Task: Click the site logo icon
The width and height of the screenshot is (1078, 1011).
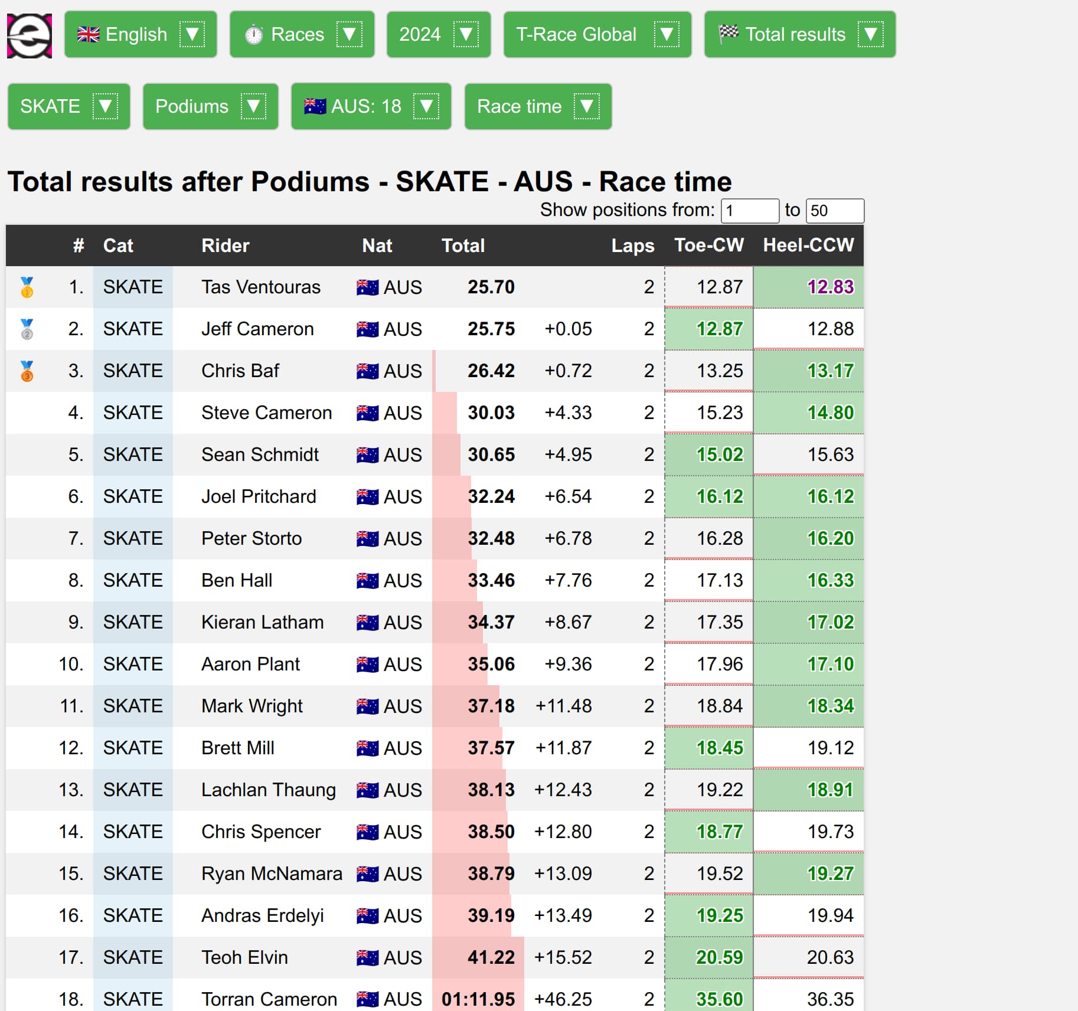Action: 29,35
